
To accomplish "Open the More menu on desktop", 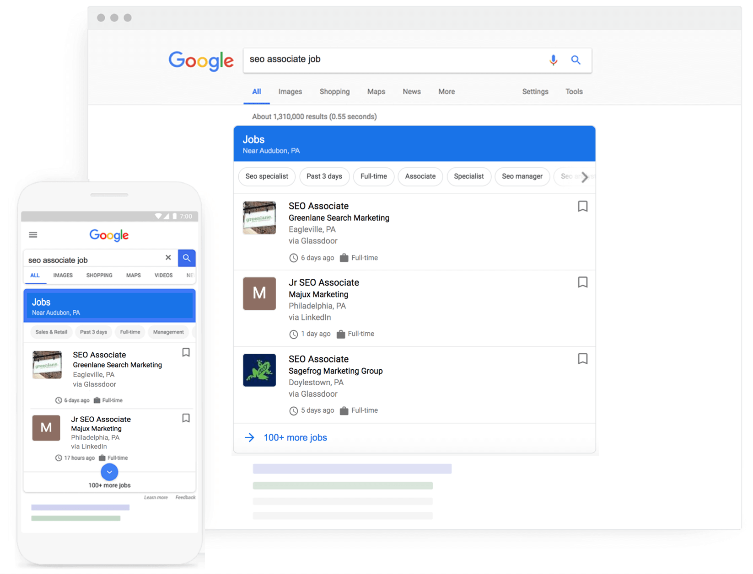I will pyautogui.click(x=446, y=91).
